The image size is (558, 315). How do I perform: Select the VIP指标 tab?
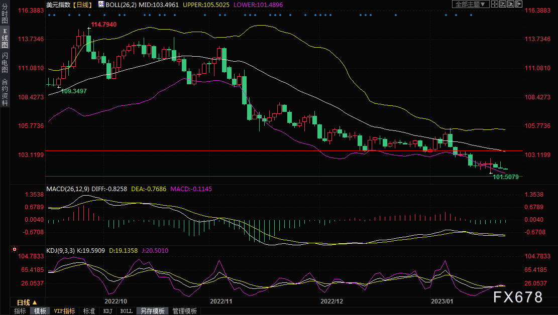65,311
